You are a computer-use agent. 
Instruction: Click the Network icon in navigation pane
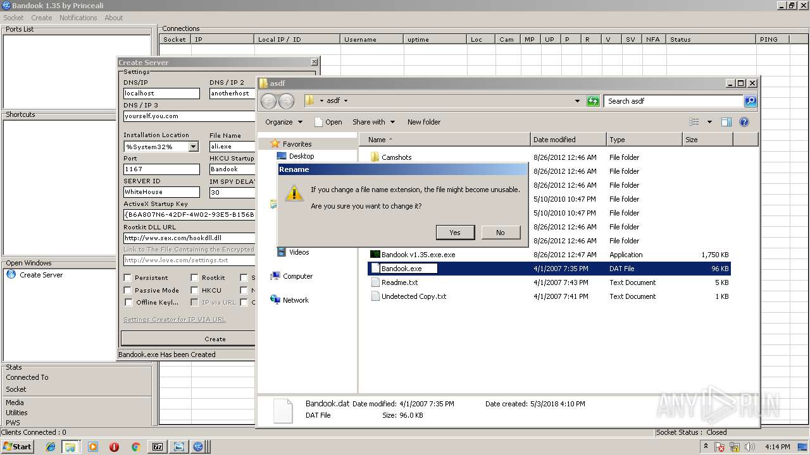(275, 300)
